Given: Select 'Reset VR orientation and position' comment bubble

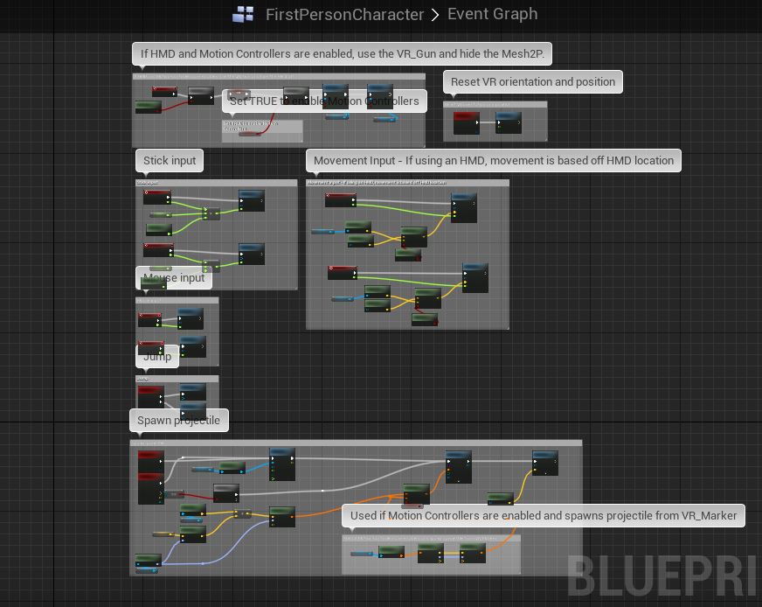Looking at the screenshot, I should tap(533, 81).
